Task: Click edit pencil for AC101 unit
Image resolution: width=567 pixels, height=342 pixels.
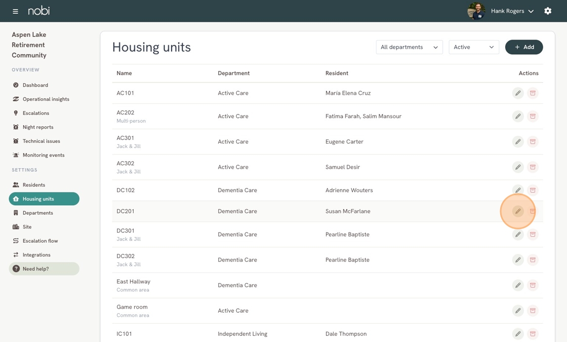Action: click(518, 93)
